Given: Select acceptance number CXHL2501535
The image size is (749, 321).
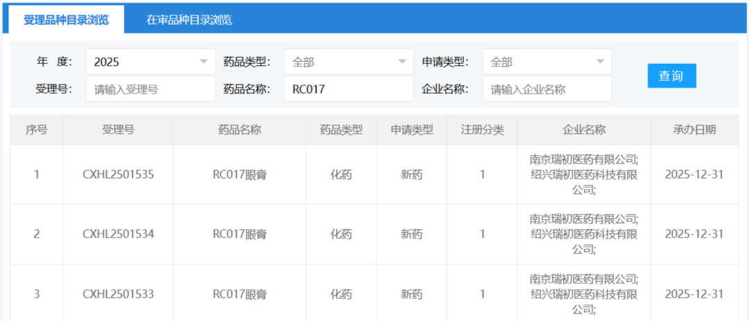Looking at the screenshot, I should click(118, 175).
